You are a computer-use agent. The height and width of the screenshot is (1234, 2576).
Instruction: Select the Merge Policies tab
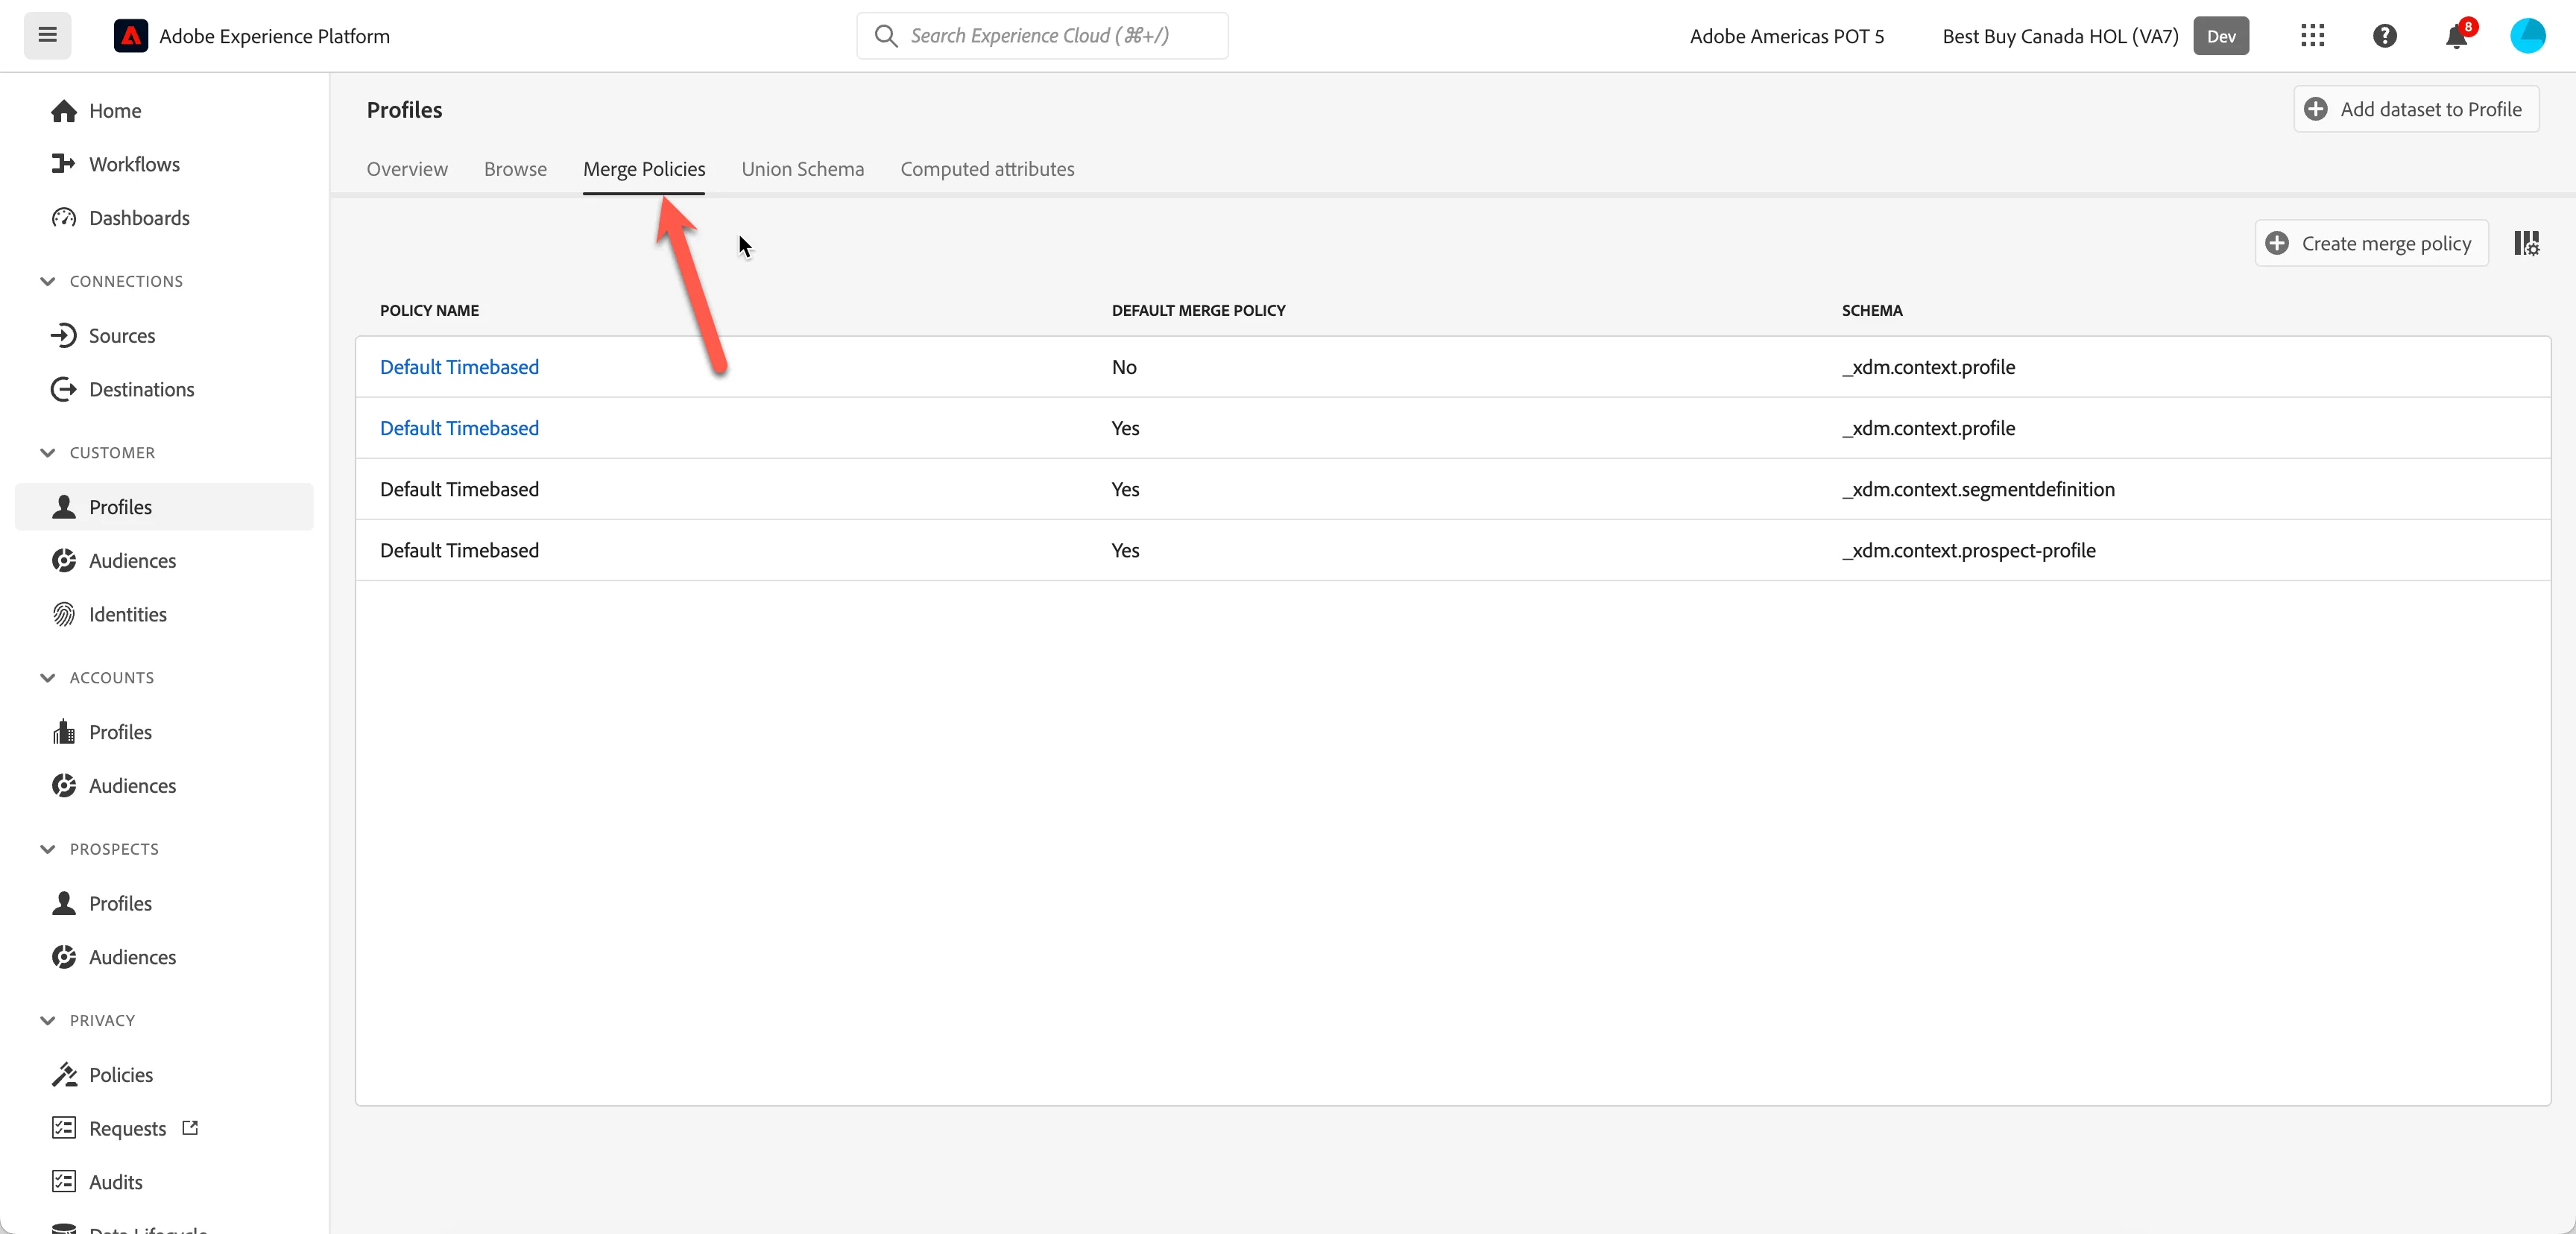point(644,169)
